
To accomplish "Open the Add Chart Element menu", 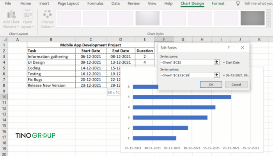I will coord(11,19).
